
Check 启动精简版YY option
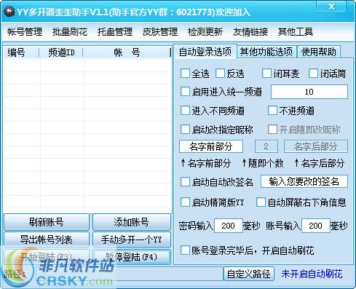pos(185,202)
